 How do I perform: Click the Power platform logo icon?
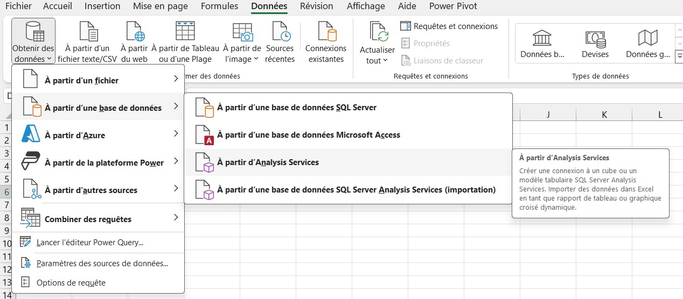[x=31, y=161]
